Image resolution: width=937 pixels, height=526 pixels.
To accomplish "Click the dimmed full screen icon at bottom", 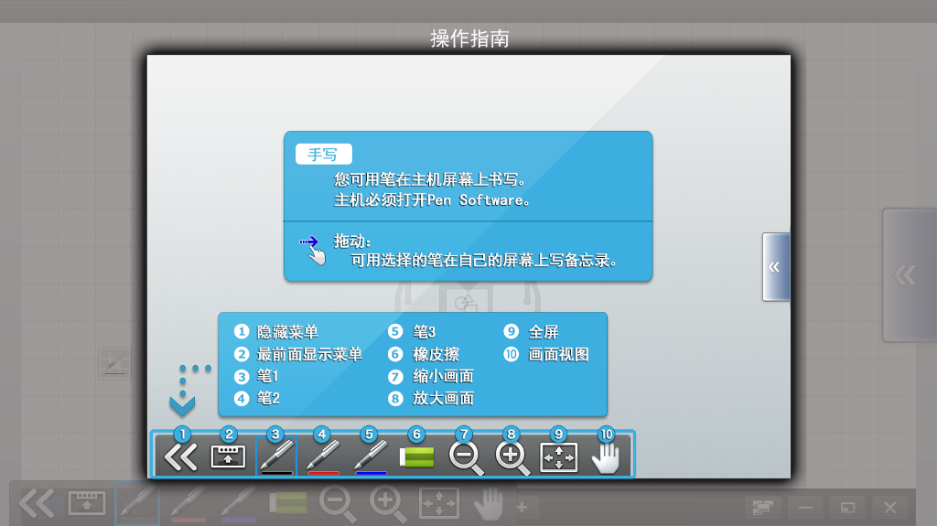I will click(x=438, y=503).
